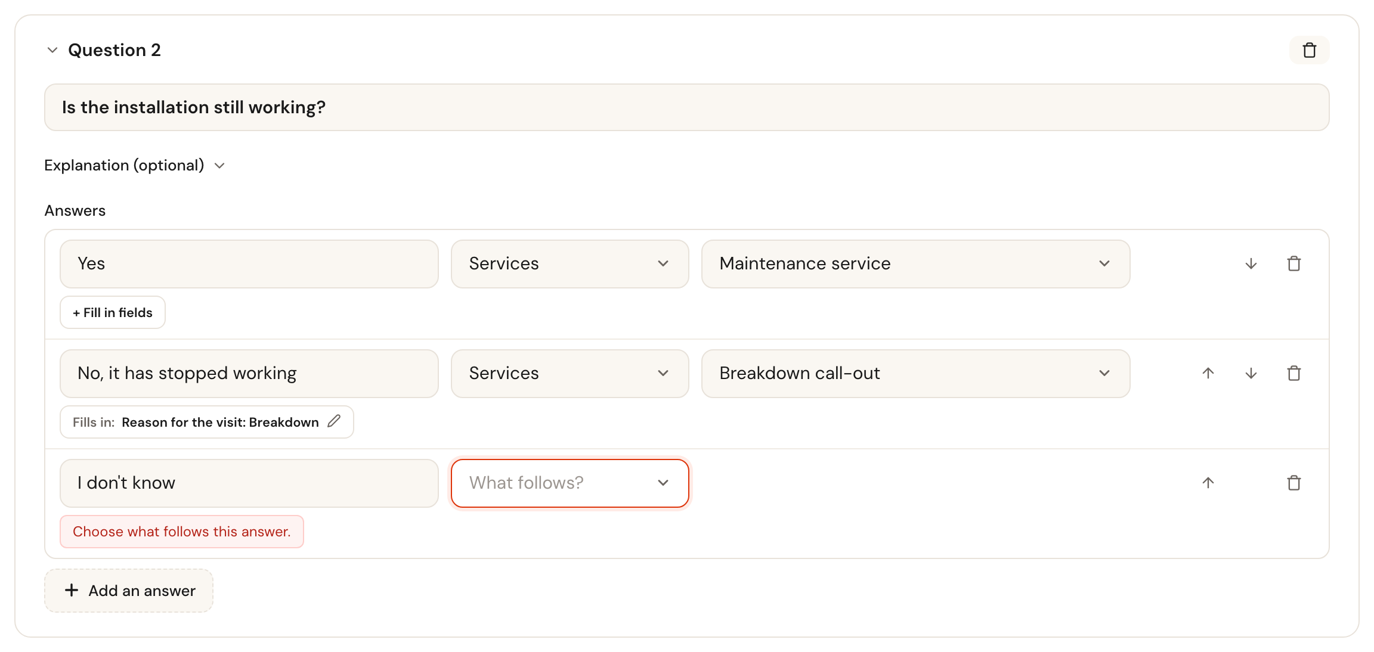Move 'No, it has stopped working' answer down
Screen dimensions: 1374x652
pyautogui.click(x=1251, y=374)
